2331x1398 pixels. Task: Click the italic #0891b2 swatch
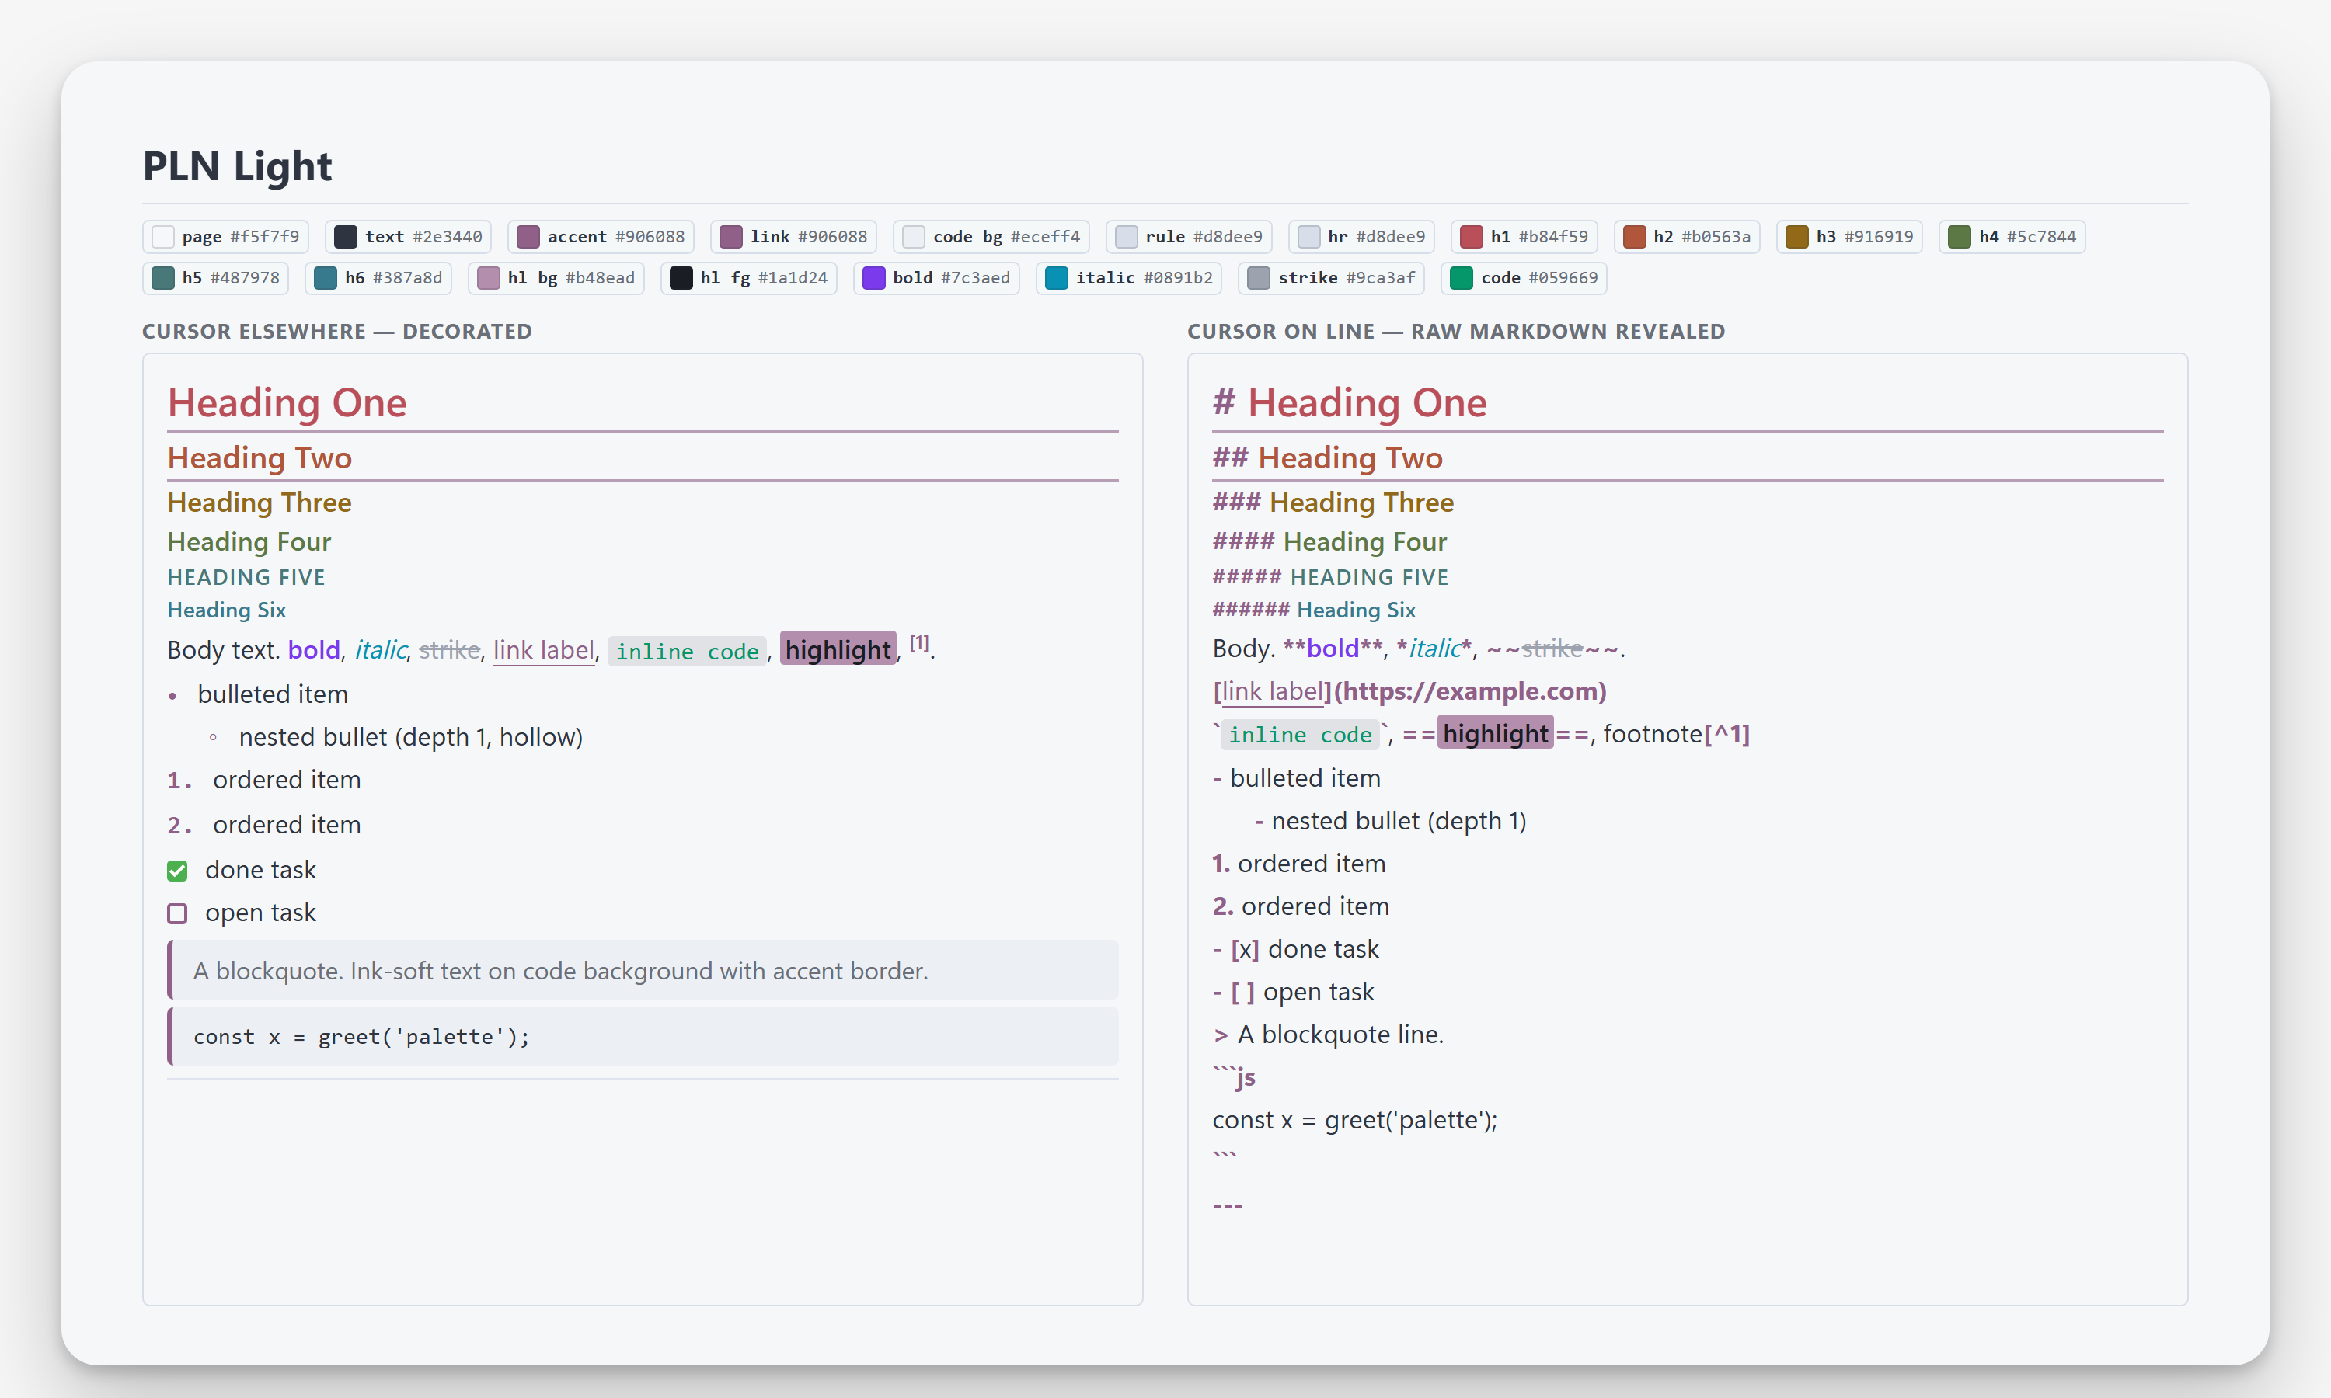[x=1130, y=278]
